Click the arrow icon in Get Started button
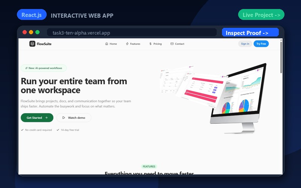The height and width of the screenshot is (188, 301). click(46, 118)
